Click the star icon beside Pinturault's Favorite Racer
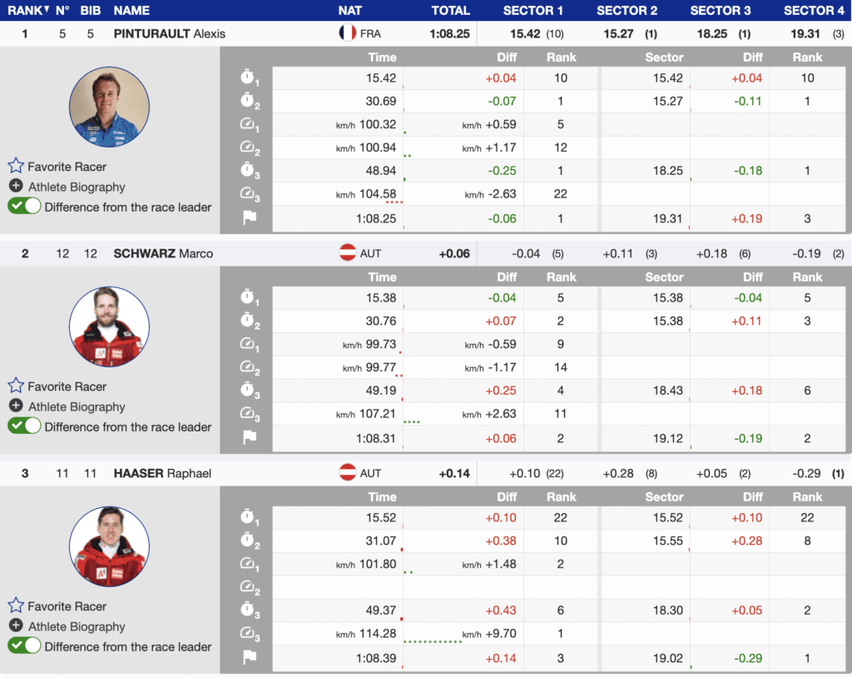 point(16,167)
